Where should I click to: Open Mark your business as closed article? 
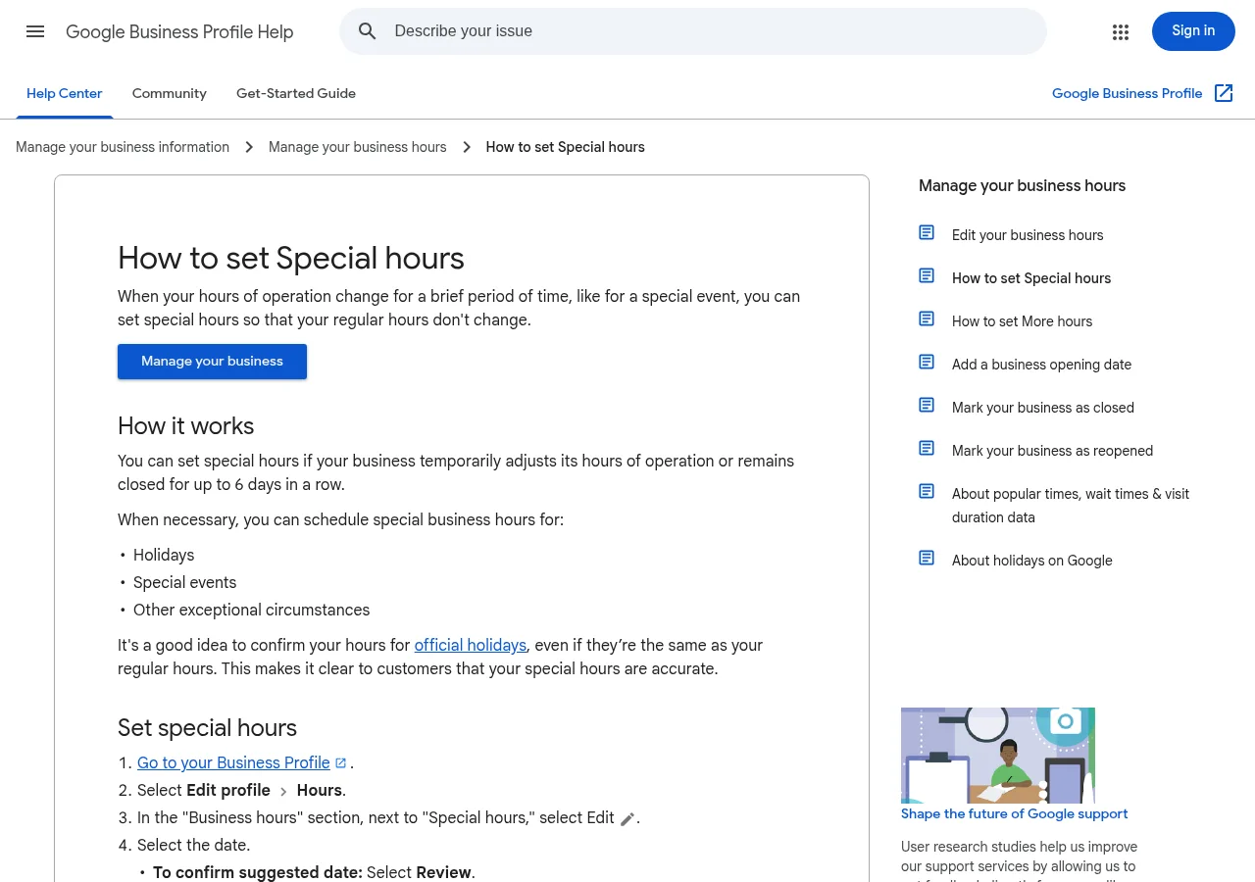pos(1043,408)
